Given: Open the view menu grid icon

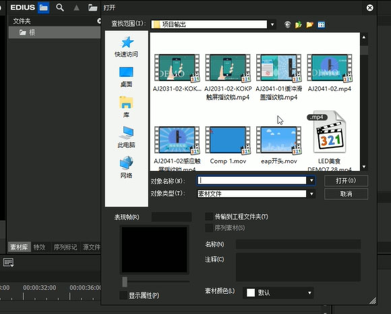Looking at the screenshot, I should click(321, 24).
